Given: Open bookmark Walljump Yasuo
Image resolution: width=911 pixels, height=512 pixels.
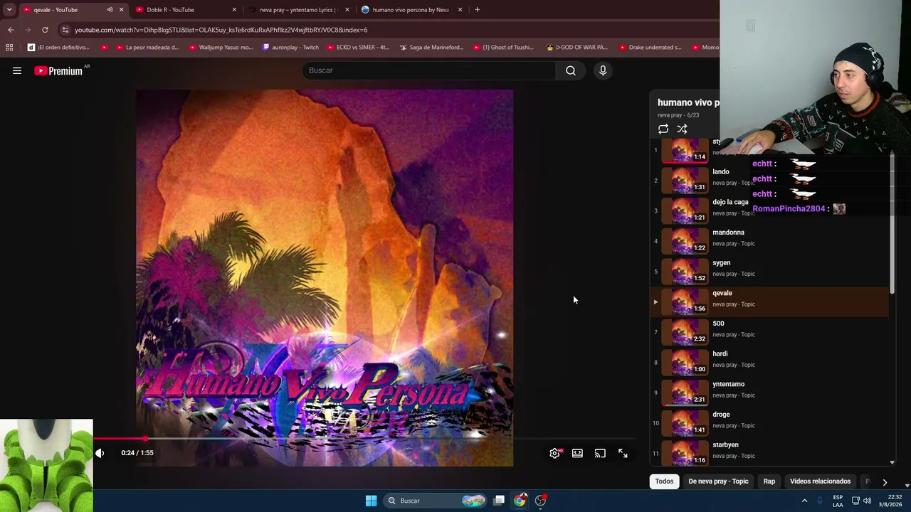Looking at the screenshot, I should (220, 48).
